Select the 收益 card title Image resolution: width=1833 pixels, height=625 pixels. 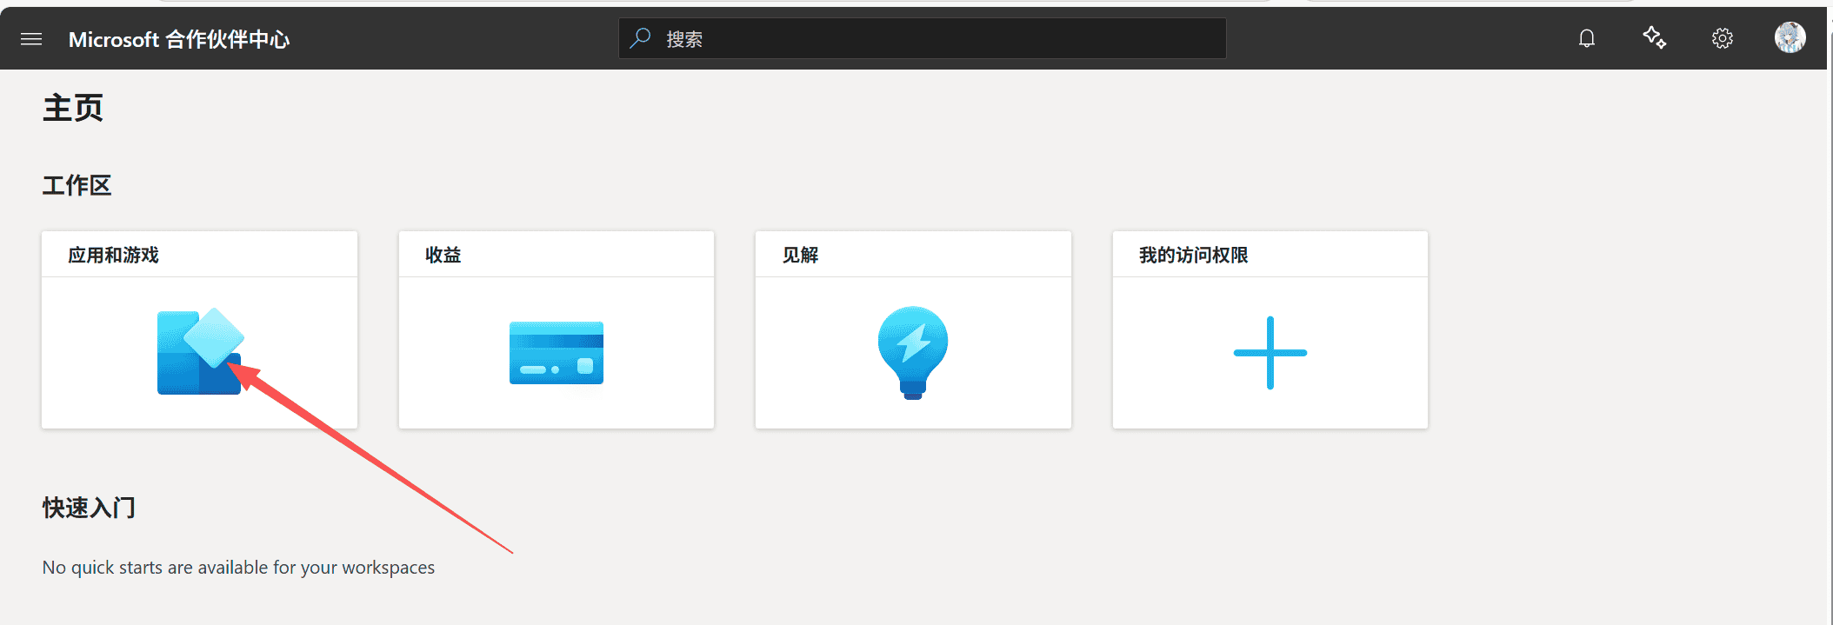443,255
